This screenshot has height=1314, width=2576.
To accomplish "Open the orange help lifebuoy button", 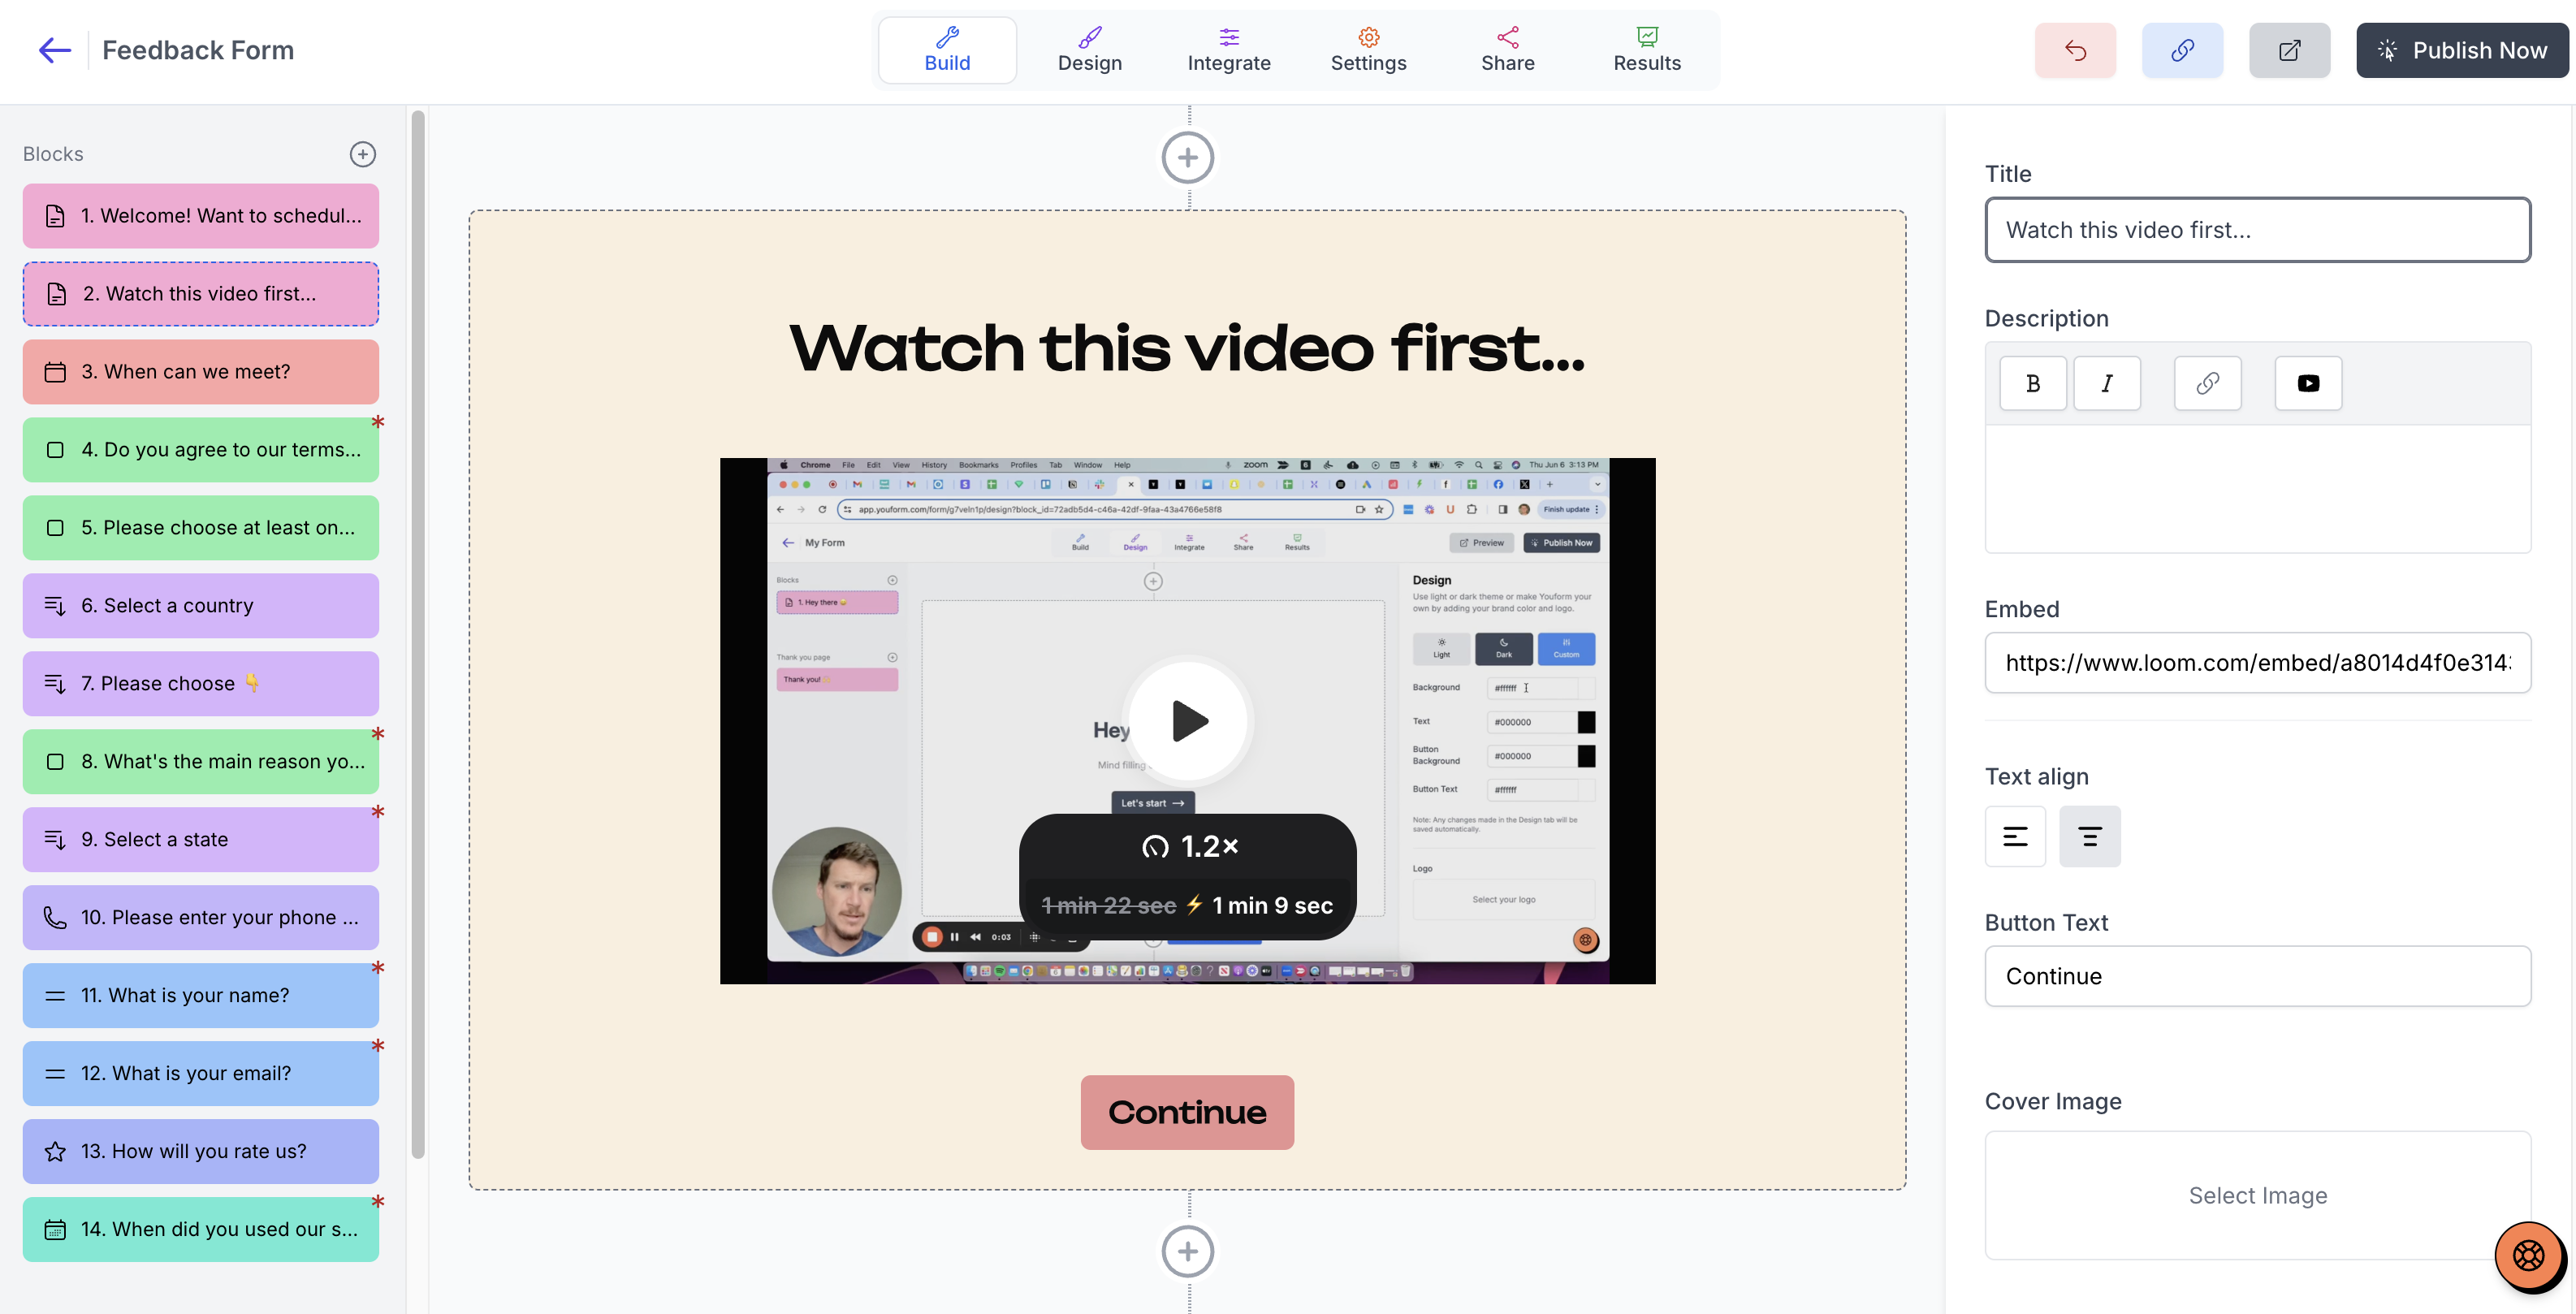I will click(x=2528, y=1255).
